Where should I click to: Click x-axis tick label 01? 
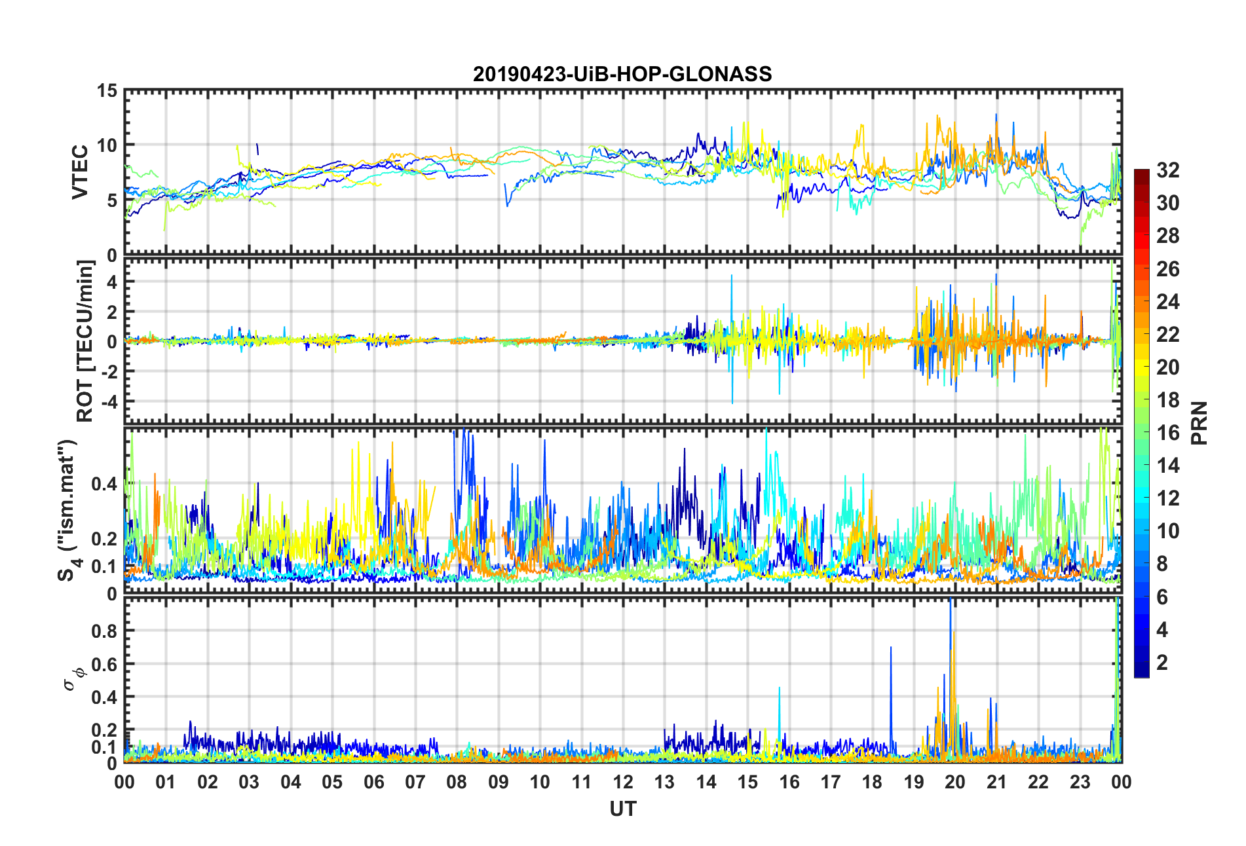(x=166, y=782)
